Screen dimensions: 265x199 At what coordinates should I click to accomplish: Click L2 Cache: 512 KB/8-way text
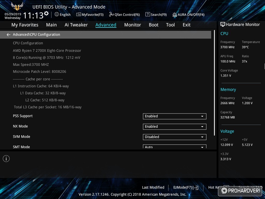pyautogui.click(x=45, y=100)
